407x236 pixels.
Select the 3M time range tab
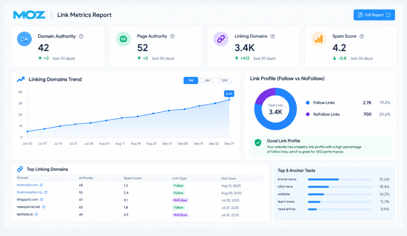(x=191, y=81)
